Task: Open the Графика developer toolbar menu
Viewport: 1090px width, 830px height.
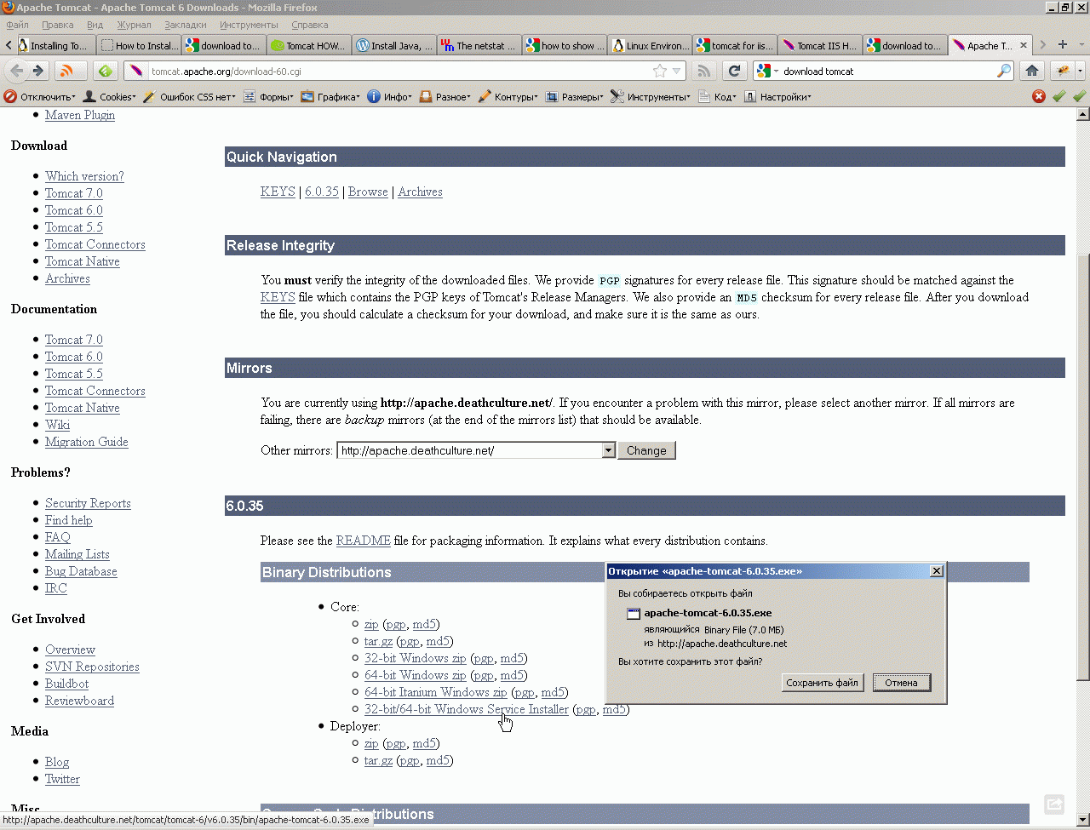Action: point(330,97)
